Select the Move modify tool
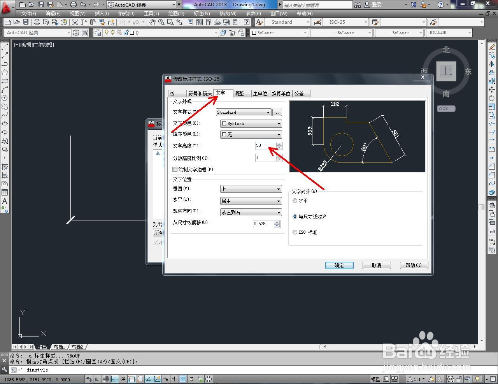 [x=492, y=90]
